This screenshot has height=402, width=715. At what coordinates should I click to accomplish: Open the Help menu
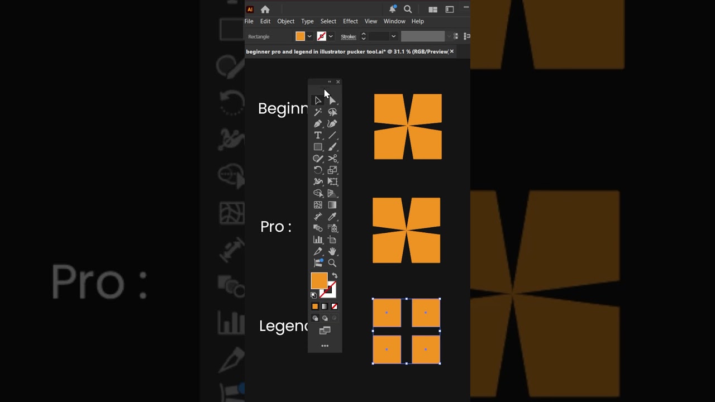coord(418,21)
